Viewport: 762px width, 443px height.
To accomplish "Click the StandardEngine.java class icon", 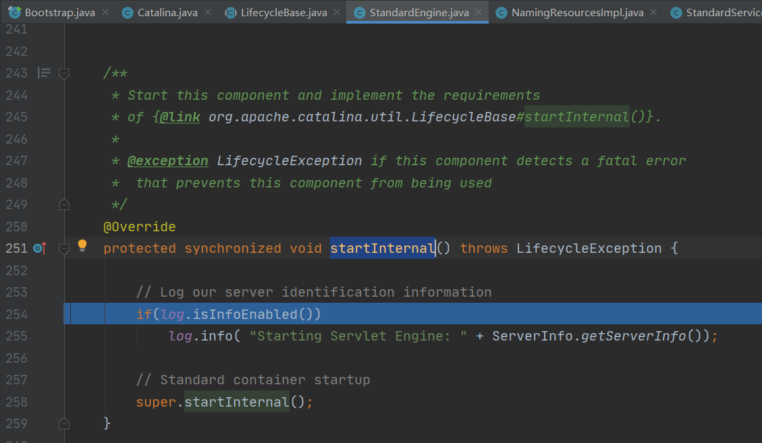I will (x=359, y=13).
